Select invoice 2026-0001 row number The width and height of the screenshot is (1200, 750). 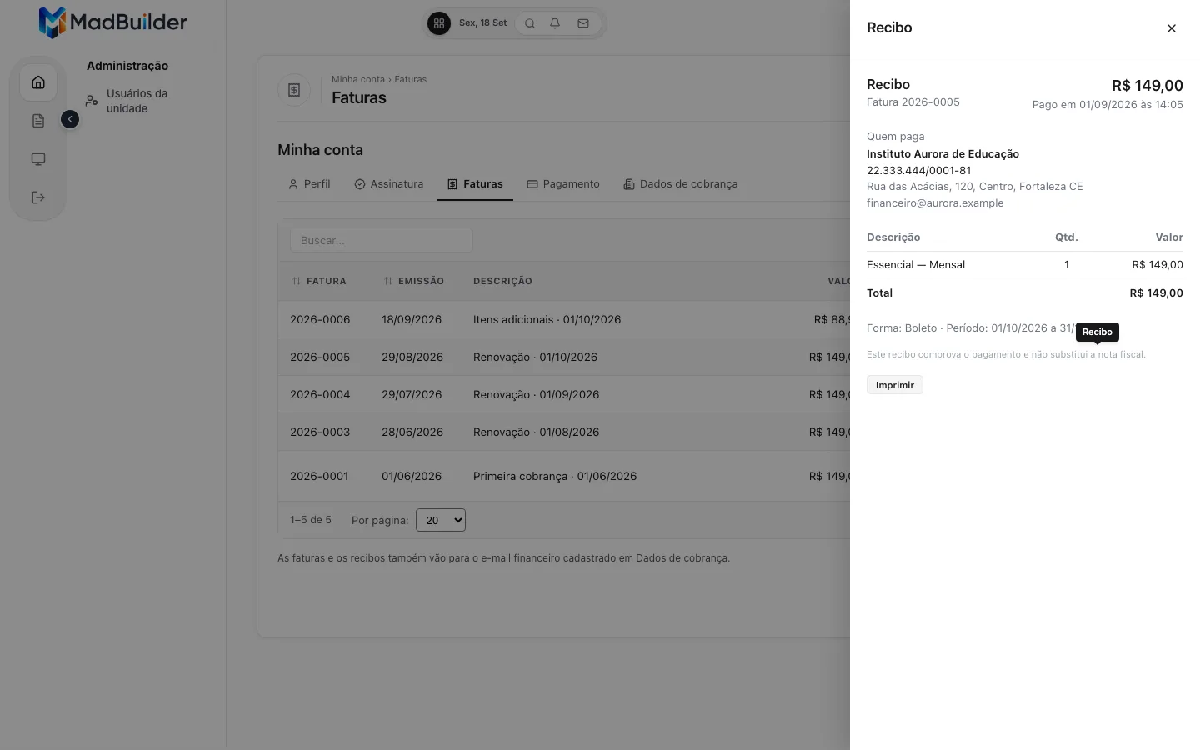click(319, 476)
